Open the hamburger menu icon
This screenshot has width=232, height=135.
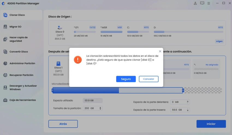[x=209, y=3]
